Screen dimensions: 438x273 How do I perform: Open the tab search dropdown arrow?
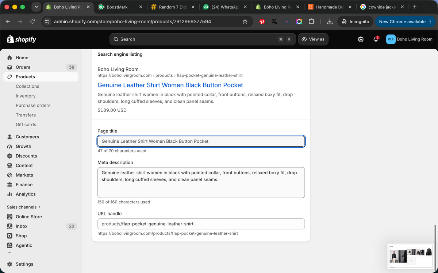coord(36,7)
